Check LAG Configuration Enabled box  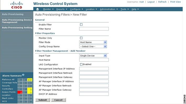(81, 64)
